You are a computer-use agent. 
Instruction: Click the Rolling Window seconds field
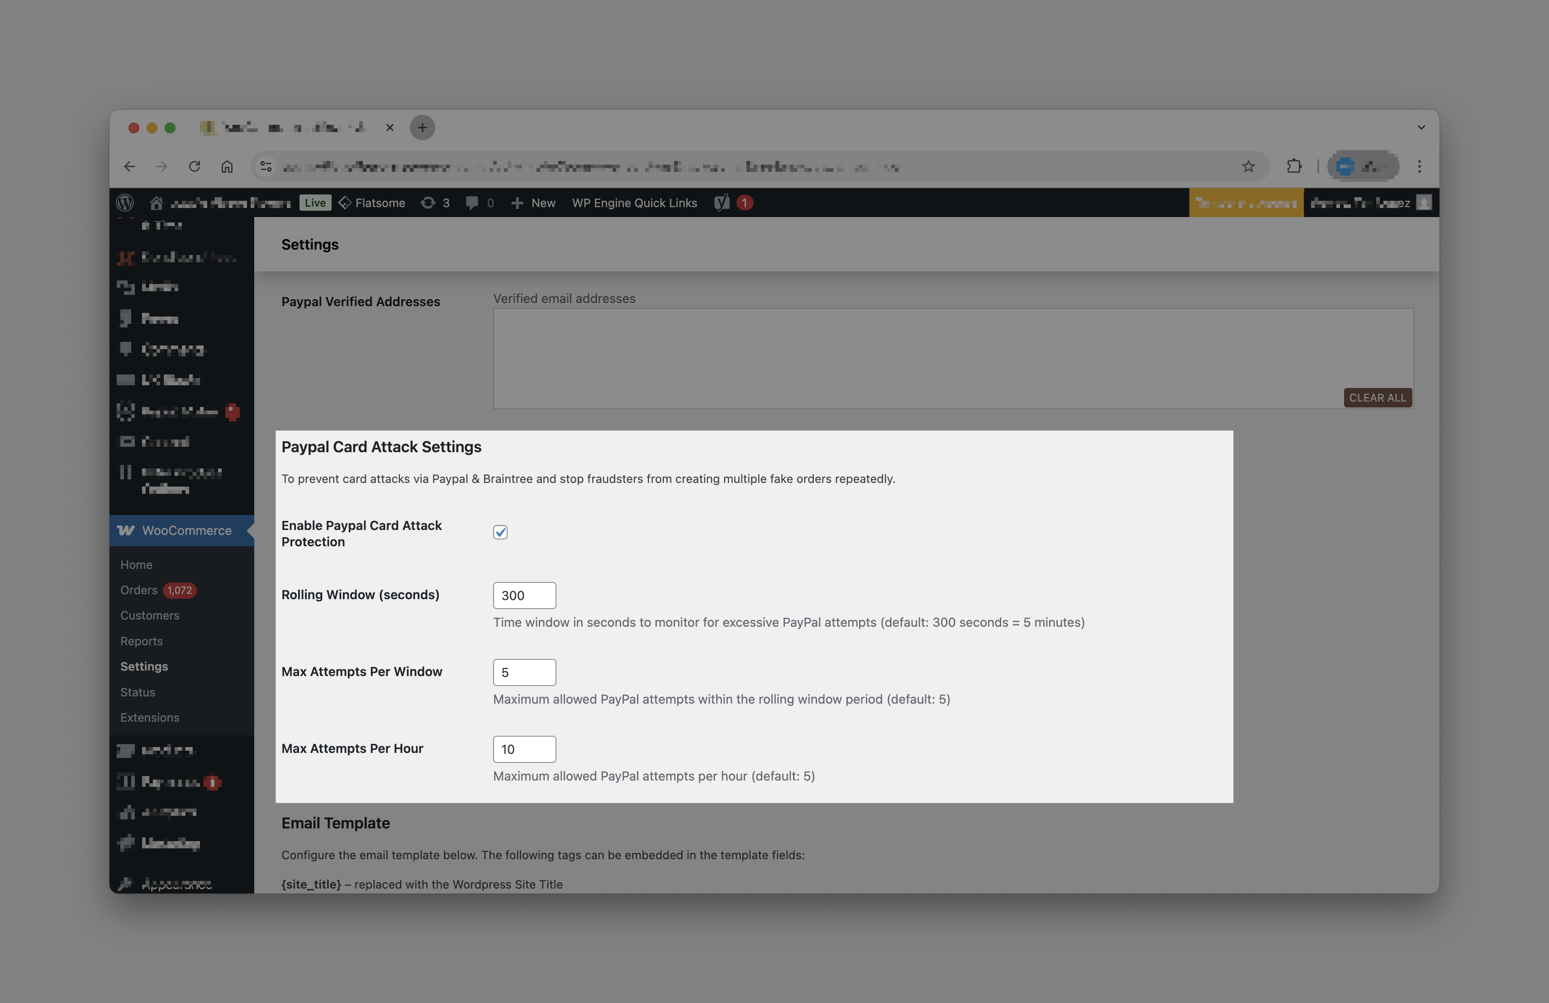[x=524, y=595]
